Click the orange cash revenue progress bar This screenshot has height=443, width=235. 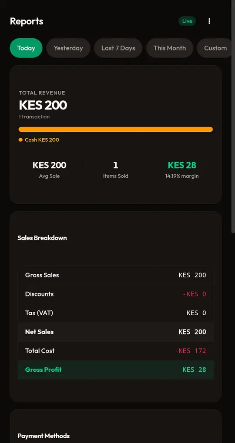point(116,130)
